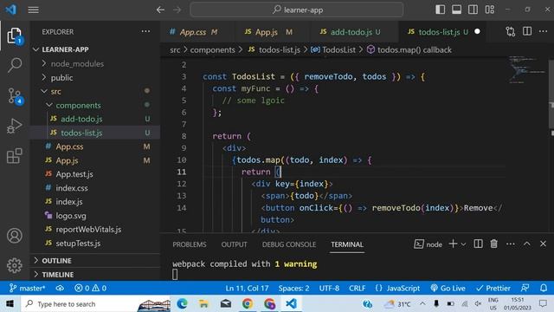Open the hamburger application menu

pyautogui.click(x=33, y=10)
